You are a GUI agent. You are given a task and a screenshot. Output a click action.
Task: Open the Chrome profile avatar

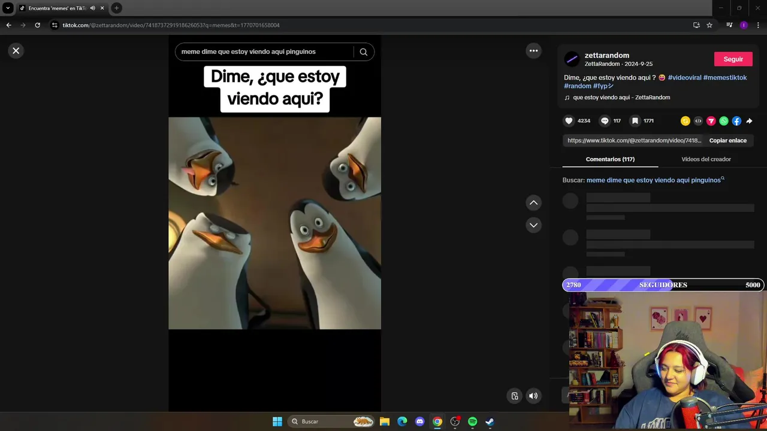tap(744, 25)
